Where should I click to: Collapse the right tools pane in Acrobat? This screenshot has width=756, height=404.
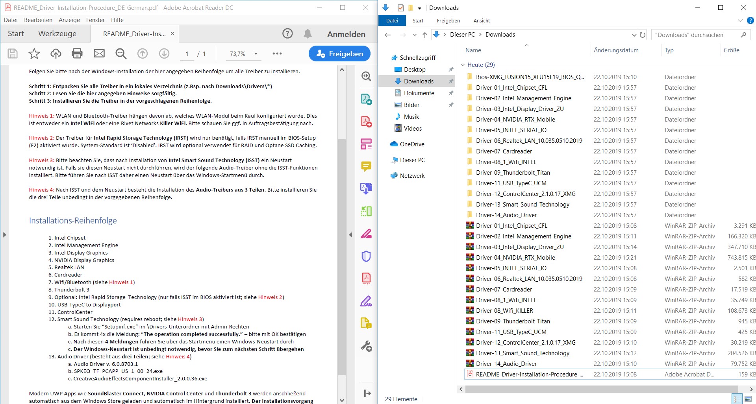pyautogui.click(x=350, y=235)
